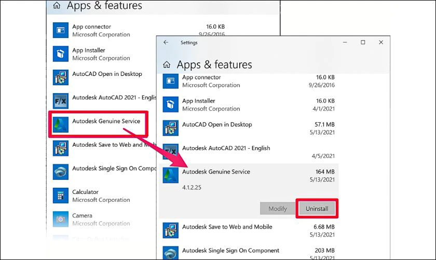Click Autodesk Single Sign On Component icon, front window

(170, 253)
